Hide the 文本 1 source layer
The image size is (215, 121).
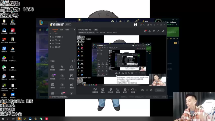(x=50, y=40)
